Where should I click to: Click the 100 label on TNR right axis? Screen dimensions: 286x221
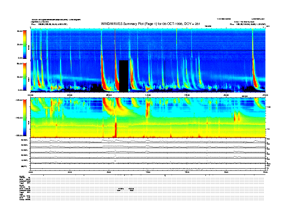(x=269, y=107)
